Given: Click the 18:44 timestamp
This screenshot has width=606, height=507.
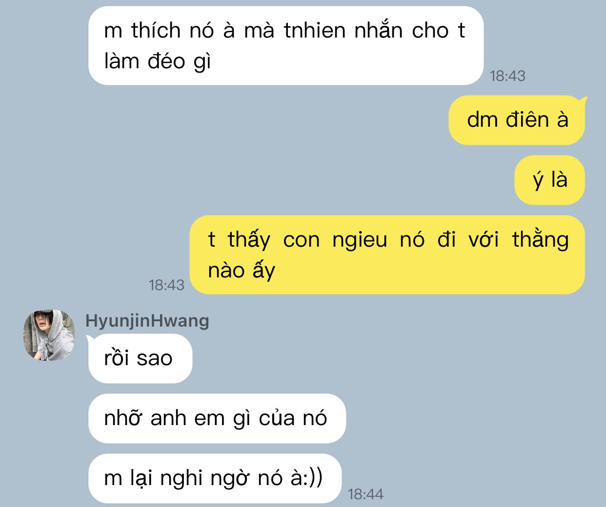Looking at the screenshot, I should coord(365,494).
